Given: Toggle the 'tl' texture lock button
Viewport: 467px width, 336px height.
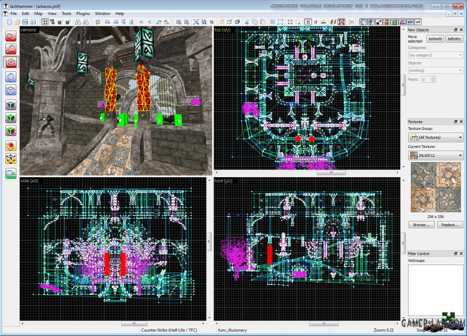Looking at the screenshot, I should tap(308, 22).
